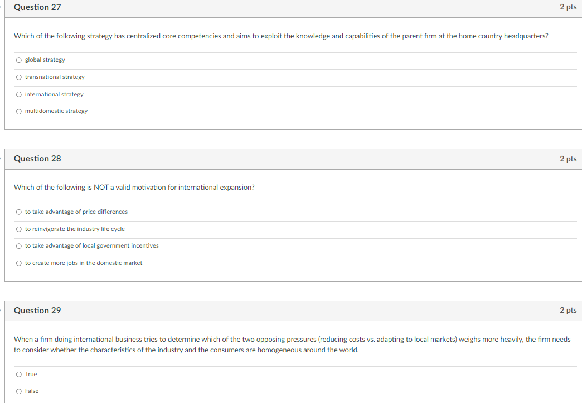Click the Question 28 header

pos(37,159)
